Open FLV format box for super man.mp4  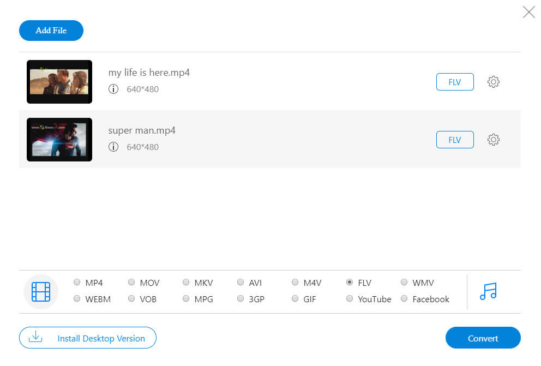pyautogui.click(x=455, y=140)
